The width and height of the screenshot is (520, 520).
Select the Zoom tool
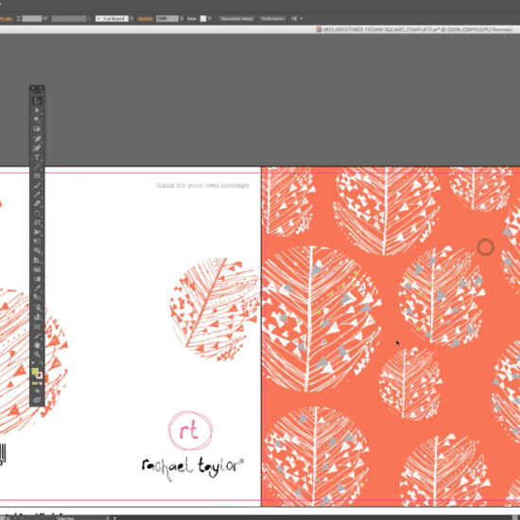(37, 355)
